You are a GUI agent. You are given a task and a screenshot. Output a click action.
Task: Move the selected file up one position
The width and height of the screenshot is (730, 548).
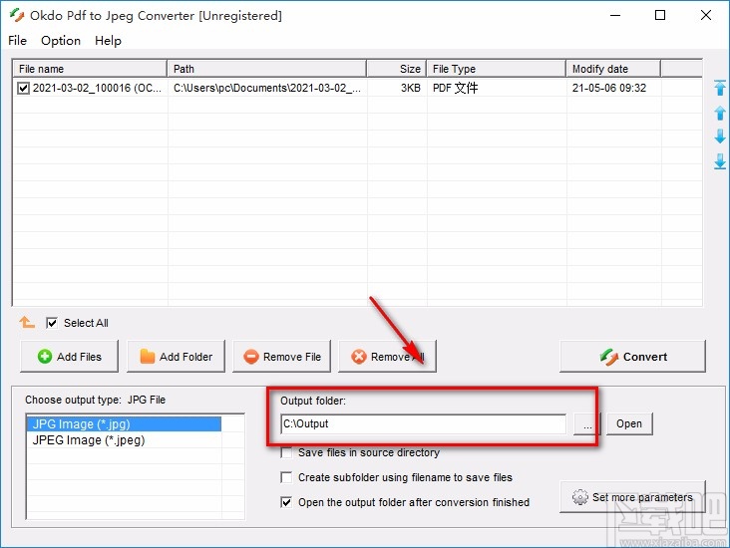[x=720, y=113]
